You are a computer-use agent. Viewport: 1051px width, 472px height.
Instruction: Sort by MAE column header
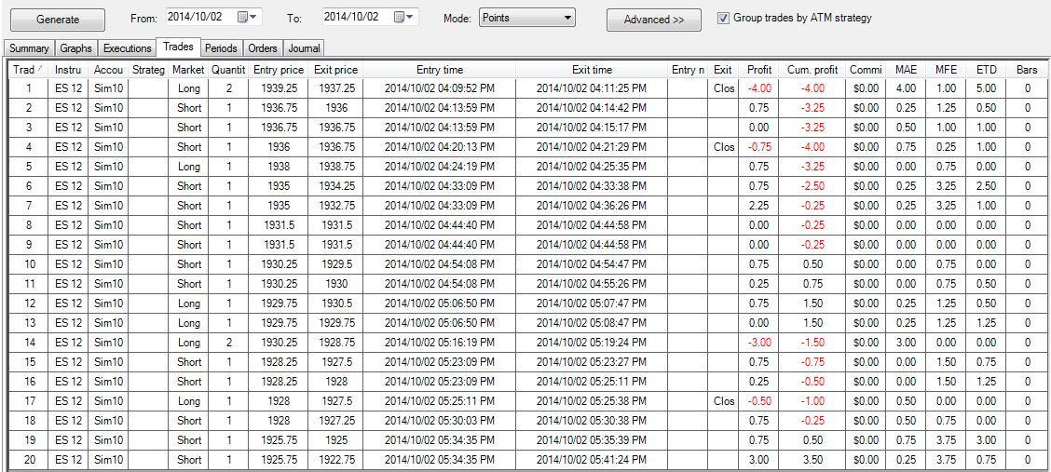pos(906,70)
